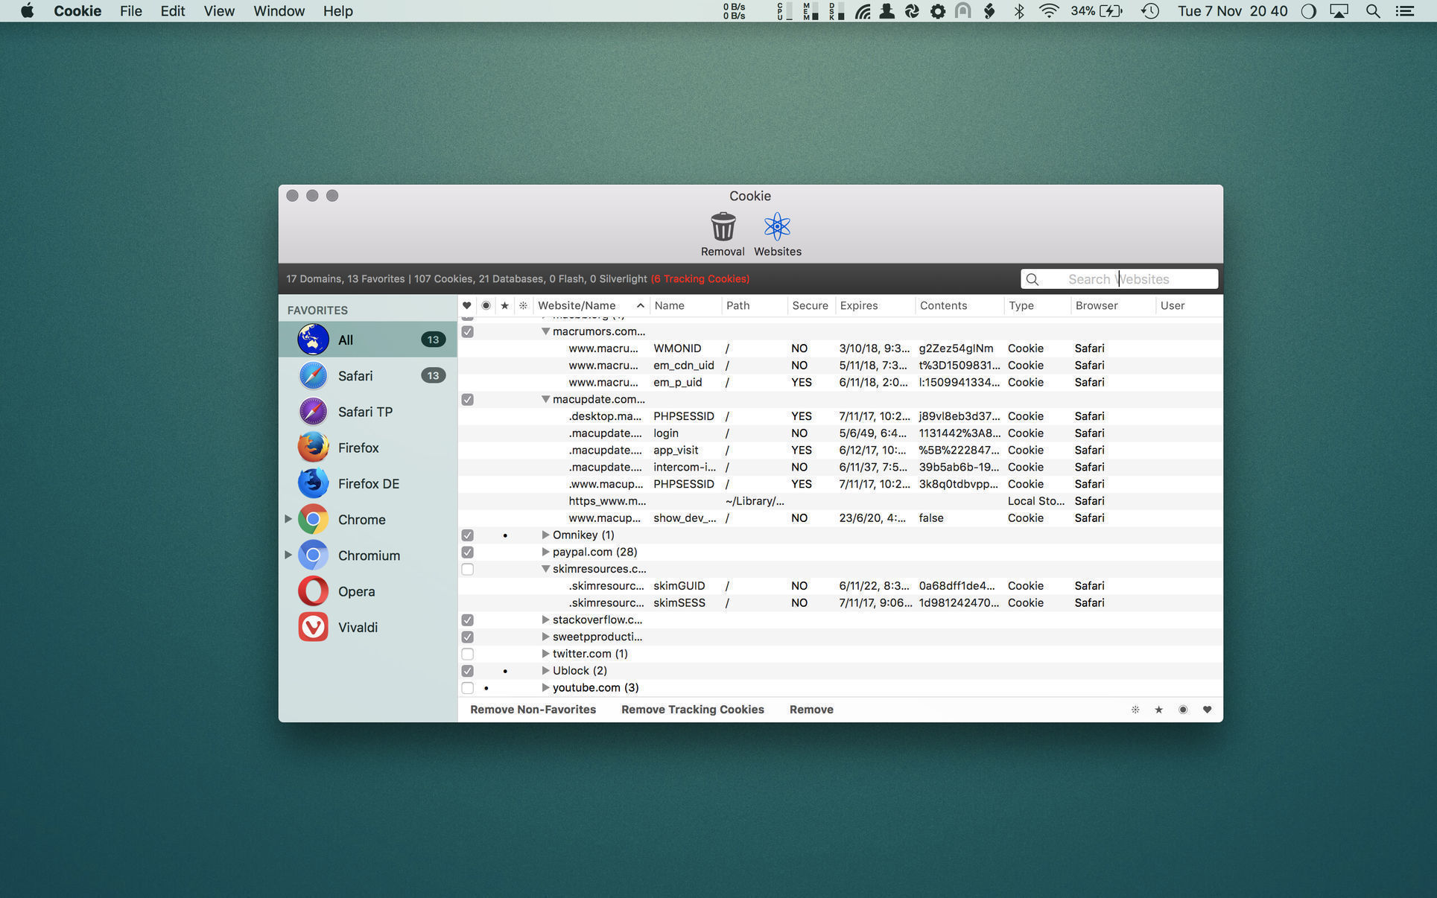Collapse the macupdate.com group
The width and height of the screenshot is (1437, 898).
click(545, 400)
